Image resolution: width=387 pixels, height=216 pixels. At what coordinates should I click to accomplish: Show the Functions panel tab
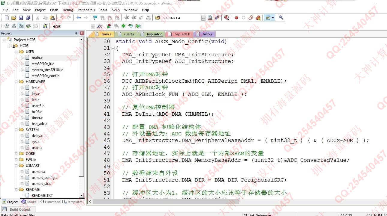(x=50, y=202)
